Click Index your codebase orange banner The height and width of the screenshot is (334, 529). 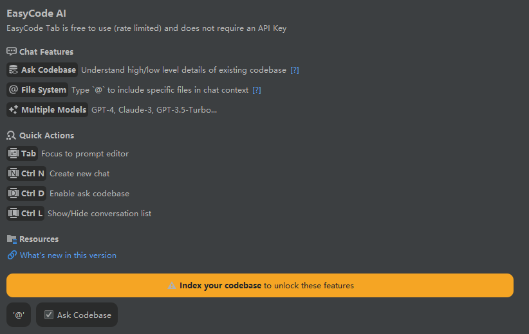(x=260, y=286)
